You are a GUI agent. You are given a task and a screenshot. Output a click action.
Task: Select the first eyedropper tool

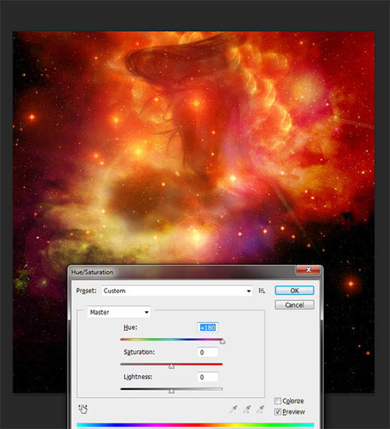[233, 409]
